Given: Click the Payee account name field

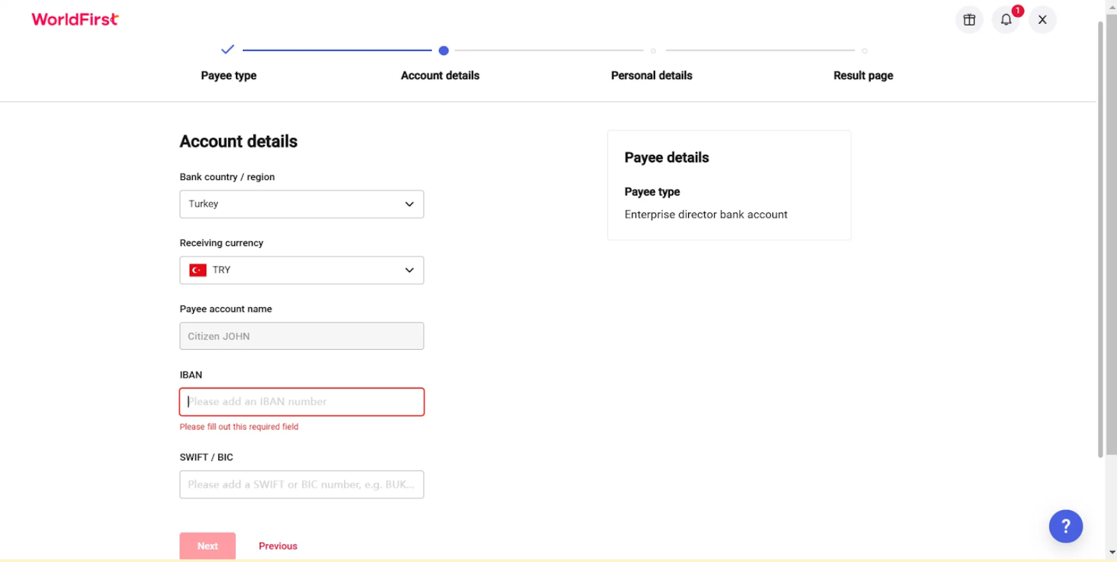Looking at the screenshot, I should [302, 336].
